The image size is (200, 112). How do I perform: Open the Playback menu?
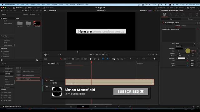[x=54, y=5]
